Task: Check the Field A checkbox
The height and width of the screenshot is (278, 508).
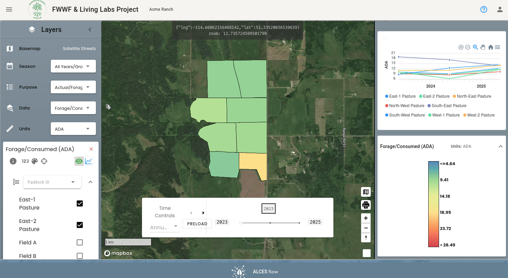Action: click(80, 242)
